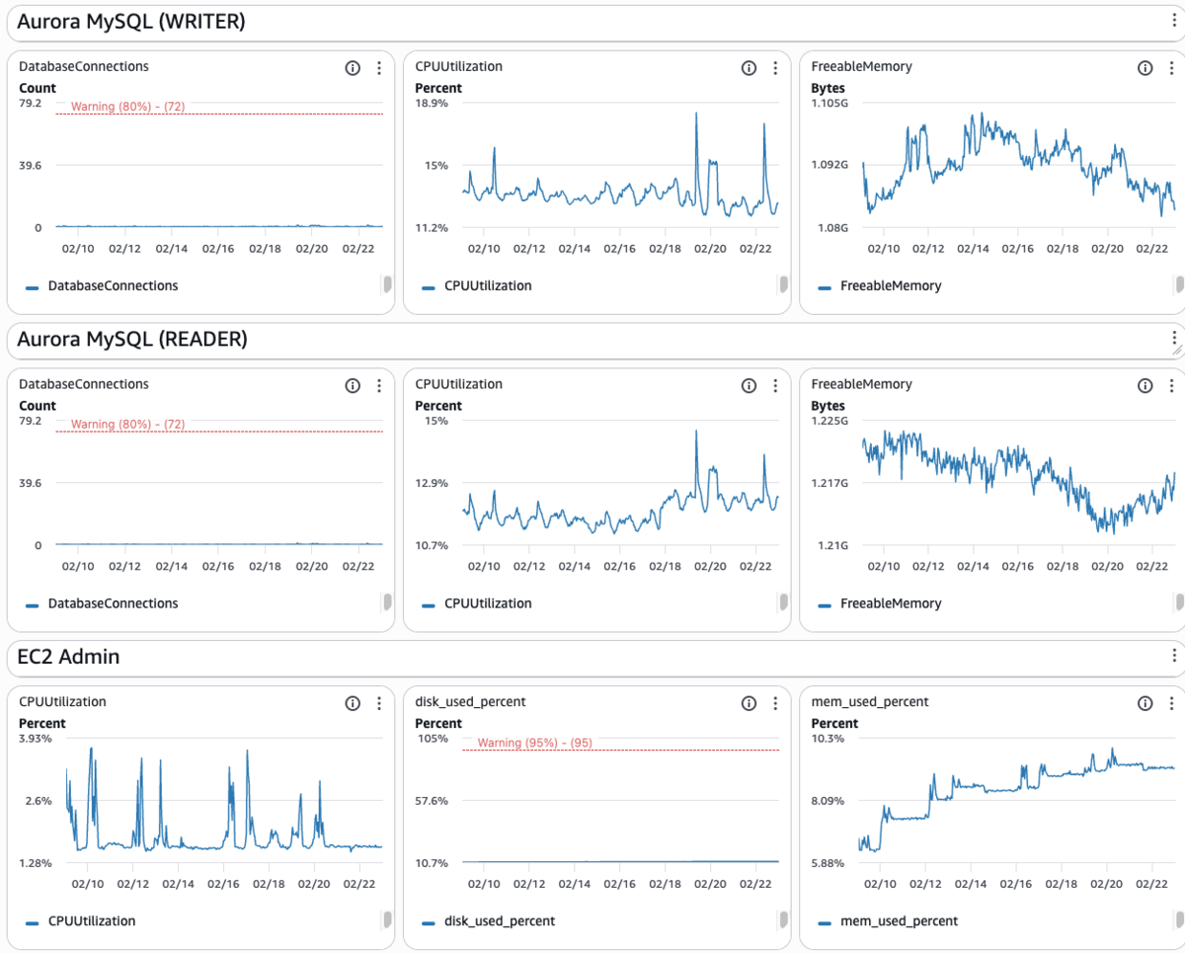Show info for the Reader FreeableMemory widget
Viewport: 1185px width, 953px height.
point(1145,386)
